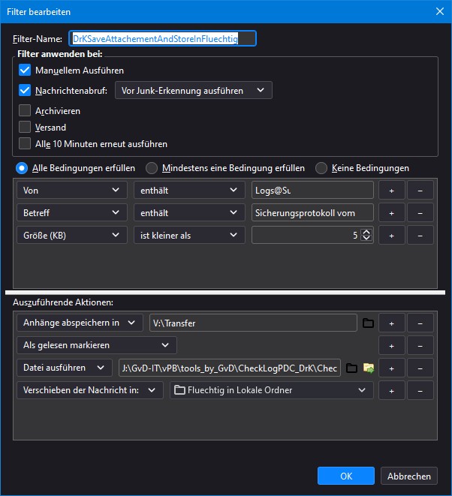Open enthält operator dropdown in Von row

[189, 190]
